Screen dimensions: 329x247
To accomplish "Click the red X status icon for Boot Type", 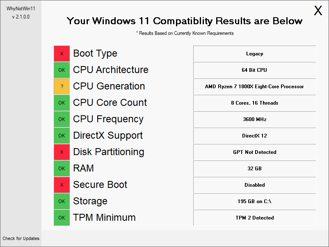I will [x=62, y=54].
